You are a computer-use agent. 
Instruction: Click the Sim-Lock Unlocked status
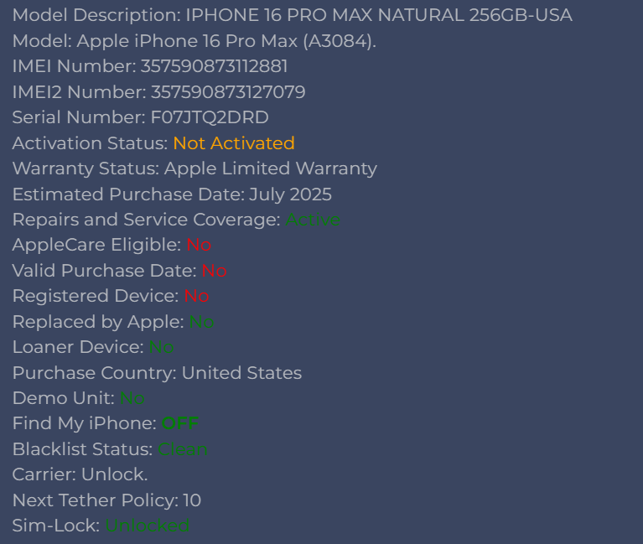[148, 526]
